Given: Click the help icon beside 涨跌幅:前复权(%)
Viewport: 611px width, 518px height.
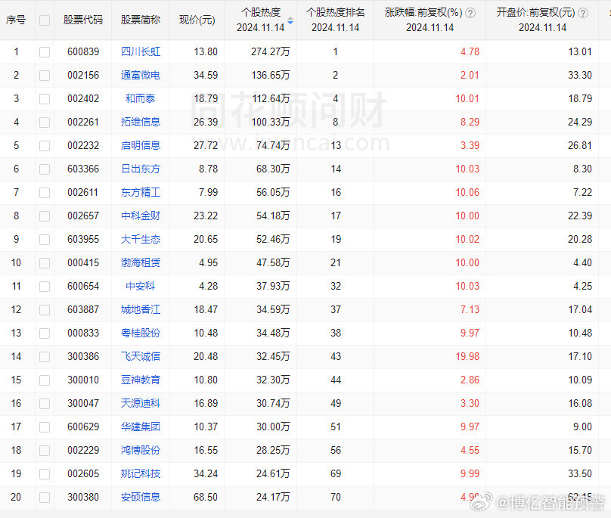Looking at the screenshot, I should [470, 13].
